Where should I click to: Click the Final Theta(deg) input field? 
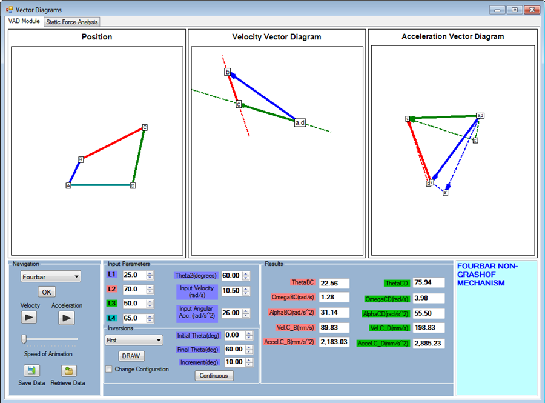(234, 349)
